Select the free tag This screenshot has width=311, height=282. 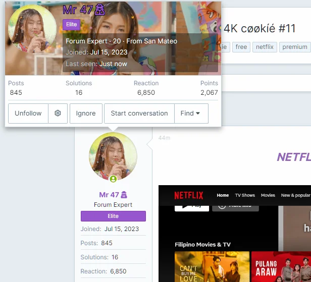click(241, 47)
